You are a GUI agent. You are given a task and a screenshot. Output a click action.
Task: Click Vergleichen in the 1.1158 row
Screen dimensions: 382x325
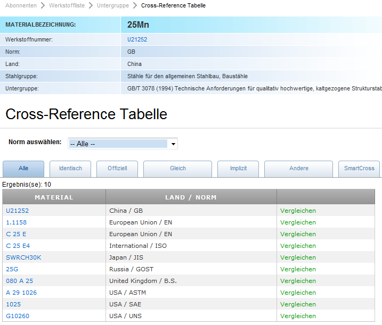click(x=298, y=222)
